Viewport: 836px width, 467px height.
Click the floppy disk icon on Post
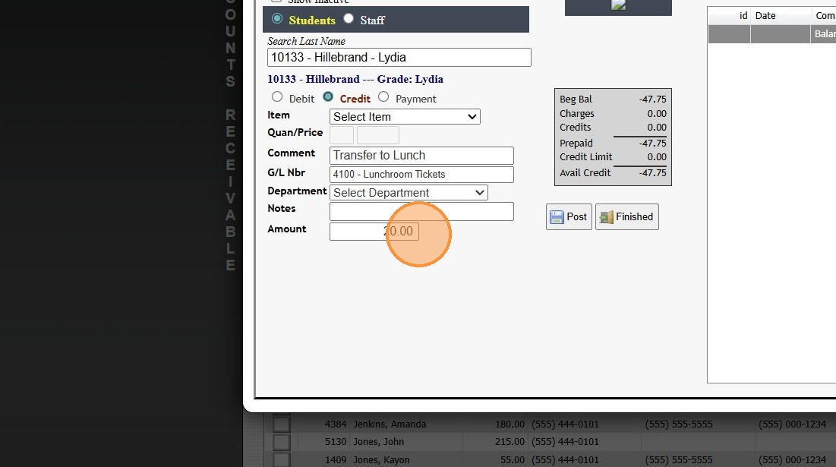point(557,217)
